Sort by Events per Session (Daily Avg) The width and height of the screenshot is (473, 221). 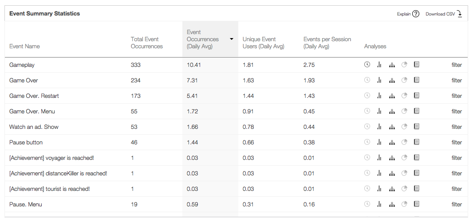[327, 43]
